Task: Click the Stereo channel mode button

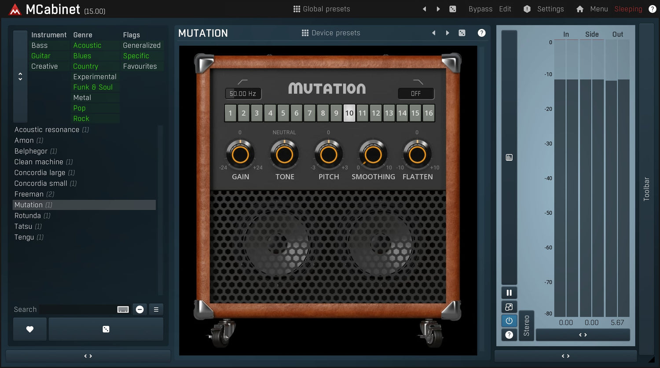Action: [x=526, y=326]
